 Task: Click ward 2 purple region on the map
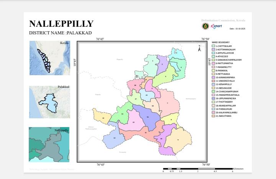[162, 65]
